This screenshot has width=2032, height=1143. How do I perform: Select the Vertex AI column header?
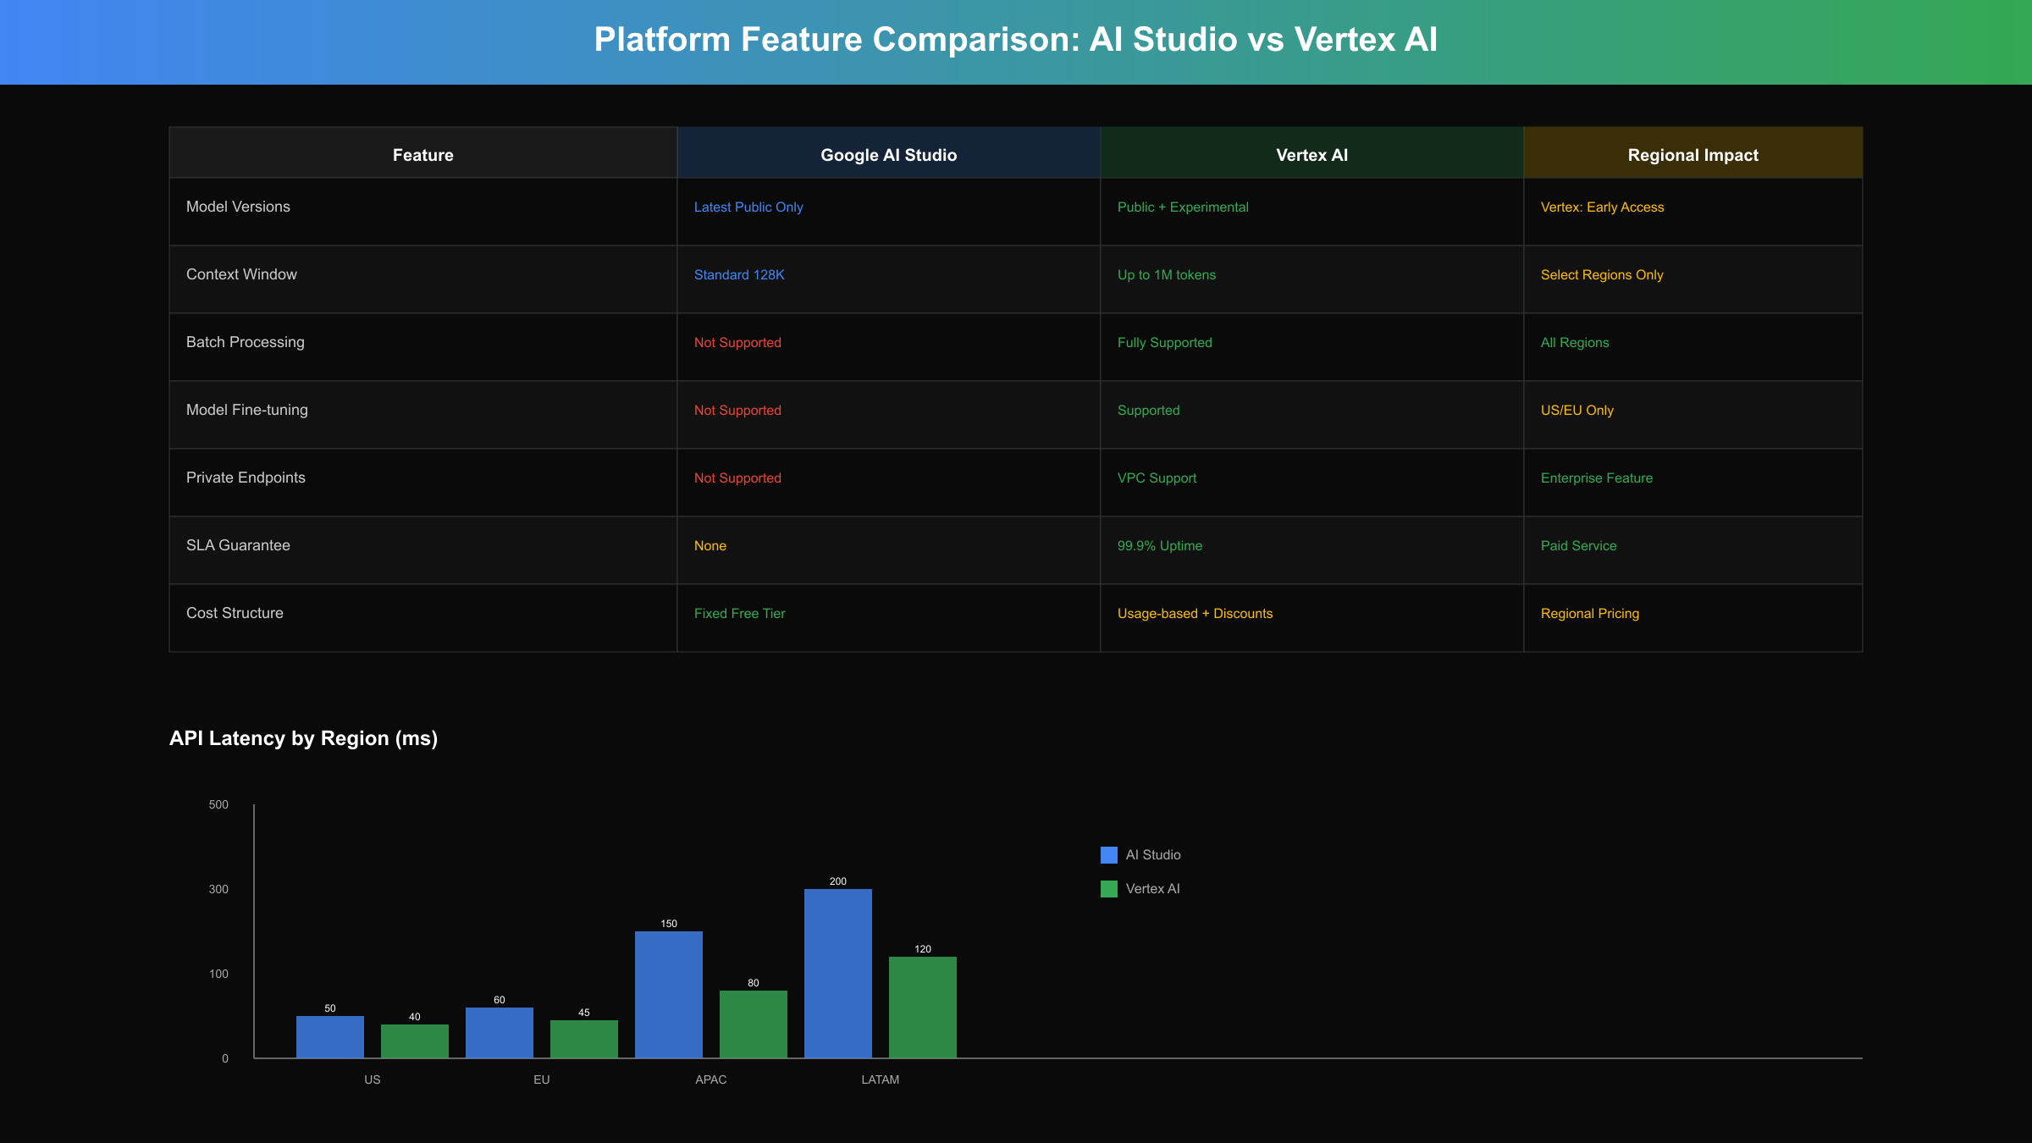tap(1312, 153)
